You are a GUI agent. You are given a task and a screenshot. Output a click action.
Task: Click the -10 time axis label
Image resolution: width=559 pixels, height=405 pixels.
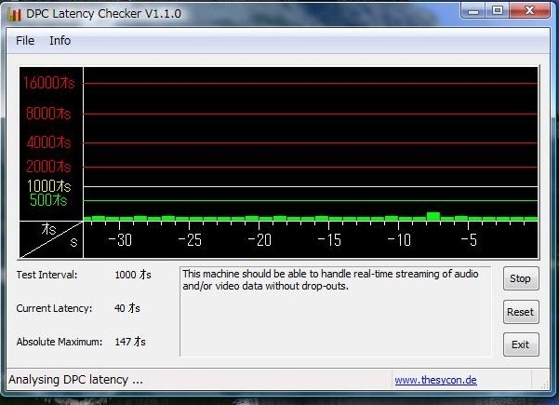coord(400,240)
